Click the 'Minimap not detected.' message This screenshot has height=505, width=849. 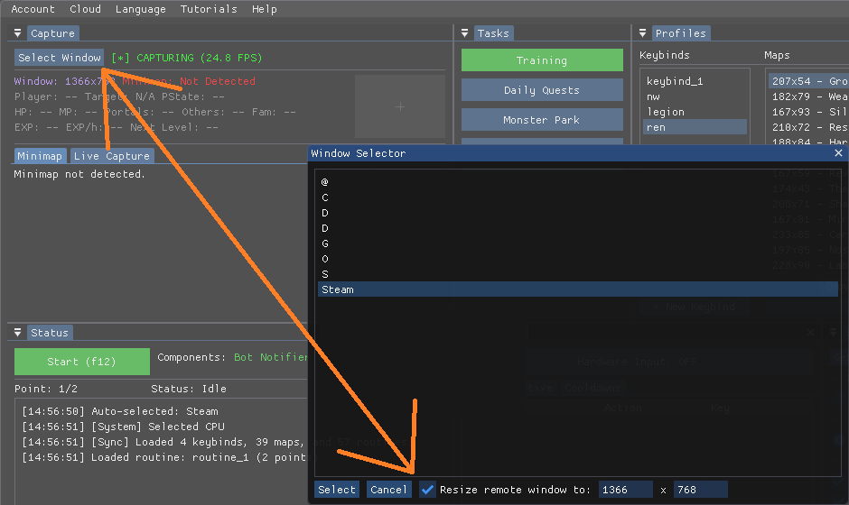79,174
